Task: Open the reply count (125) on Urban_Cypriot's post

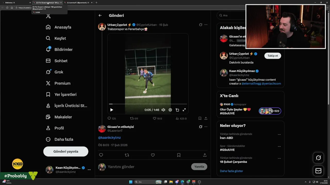Action: point(112,118)
